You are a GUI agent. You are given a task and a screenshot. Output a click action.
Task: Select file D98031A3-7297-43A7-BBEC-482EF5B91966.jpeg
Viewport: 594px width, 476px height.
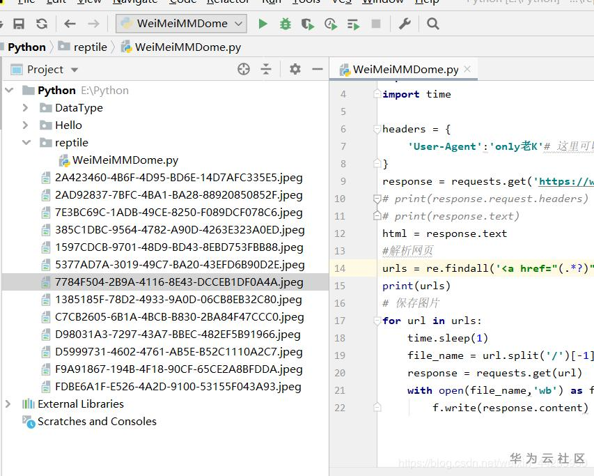(178, 335)
